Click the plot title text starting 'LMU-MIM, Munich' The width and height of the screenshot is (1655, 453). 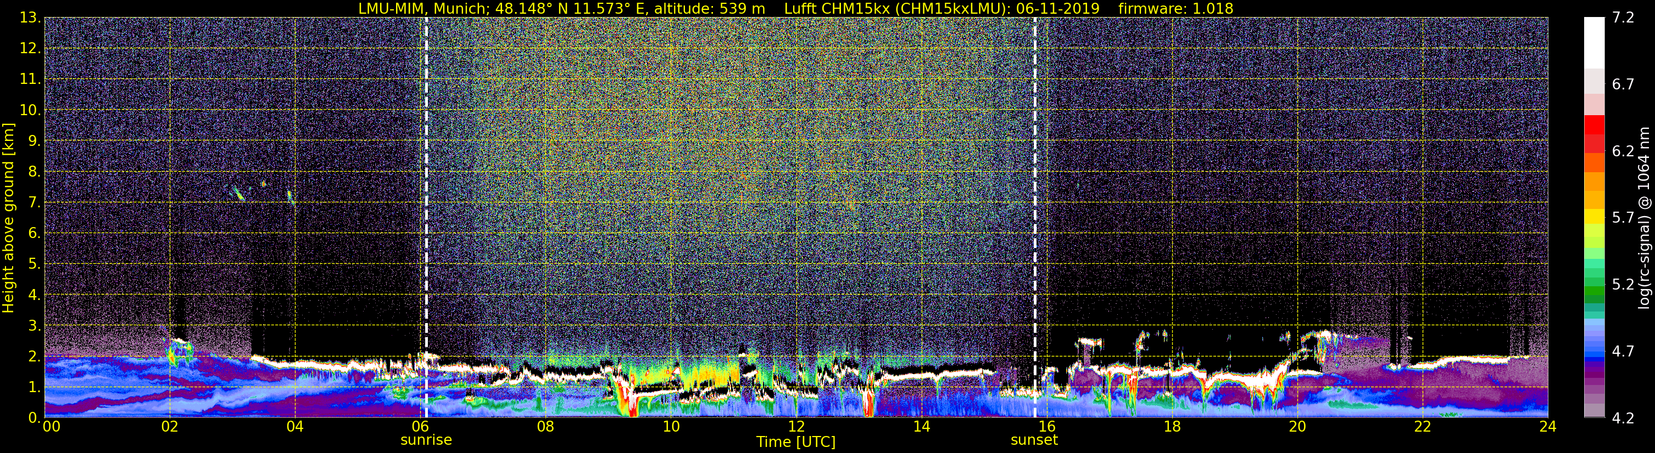[x=795, y=8]
